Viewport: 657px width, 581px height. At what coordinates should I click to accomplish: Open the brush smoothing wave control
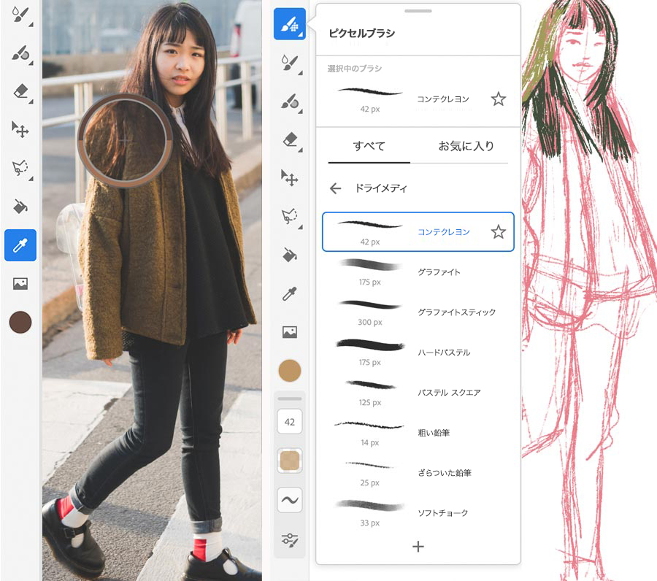pyautogui.click(x=290, y=500)
